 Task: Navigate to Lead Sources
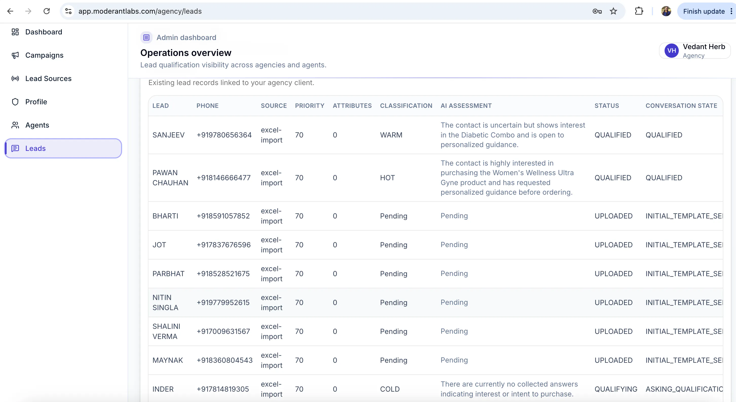tap(63, 78)
